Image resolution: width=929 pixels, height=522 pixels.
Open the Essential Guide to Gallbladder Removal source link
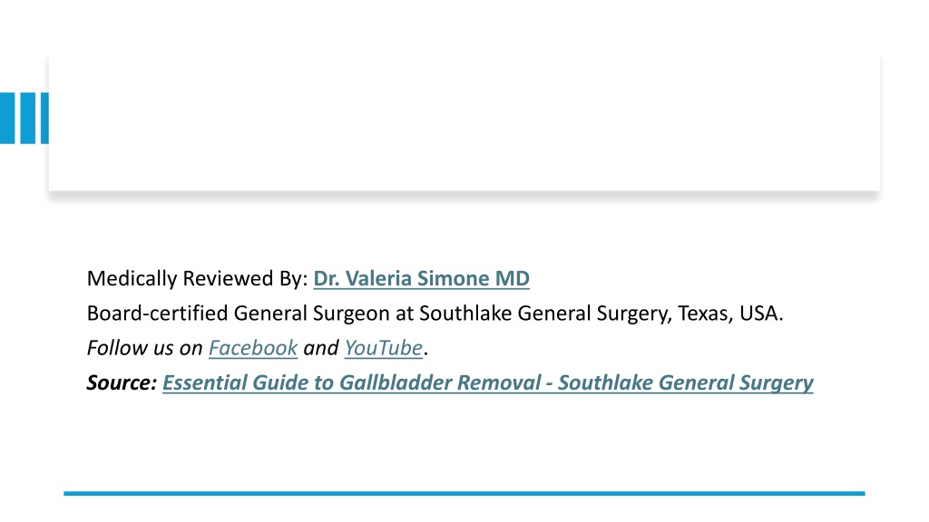coord(487,383)
